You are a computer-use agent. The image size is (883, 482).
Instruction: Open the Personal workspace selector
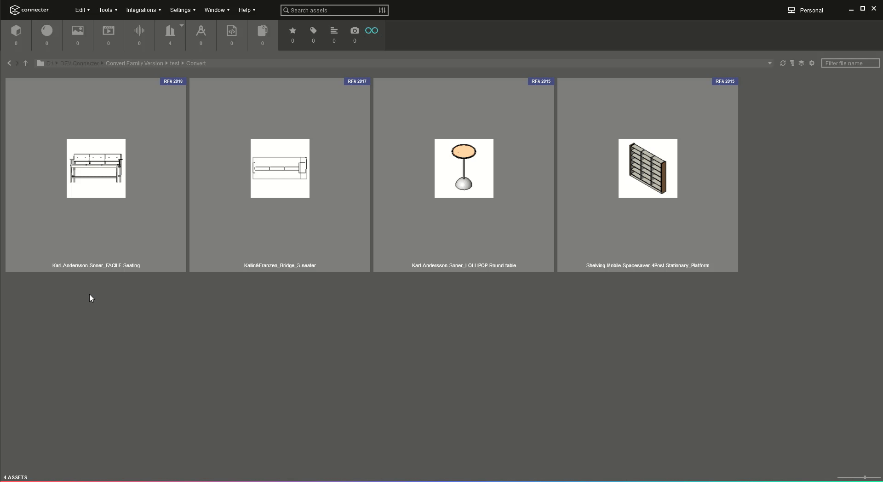[806, 10]
